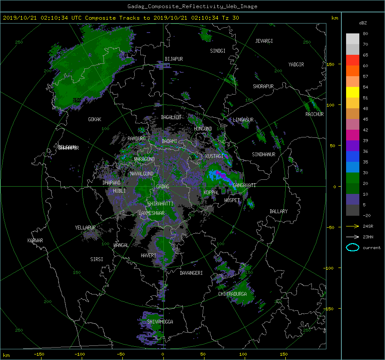The image size is (385, 360).
Task: Click the JEVARGI city label
Action: 264,41
